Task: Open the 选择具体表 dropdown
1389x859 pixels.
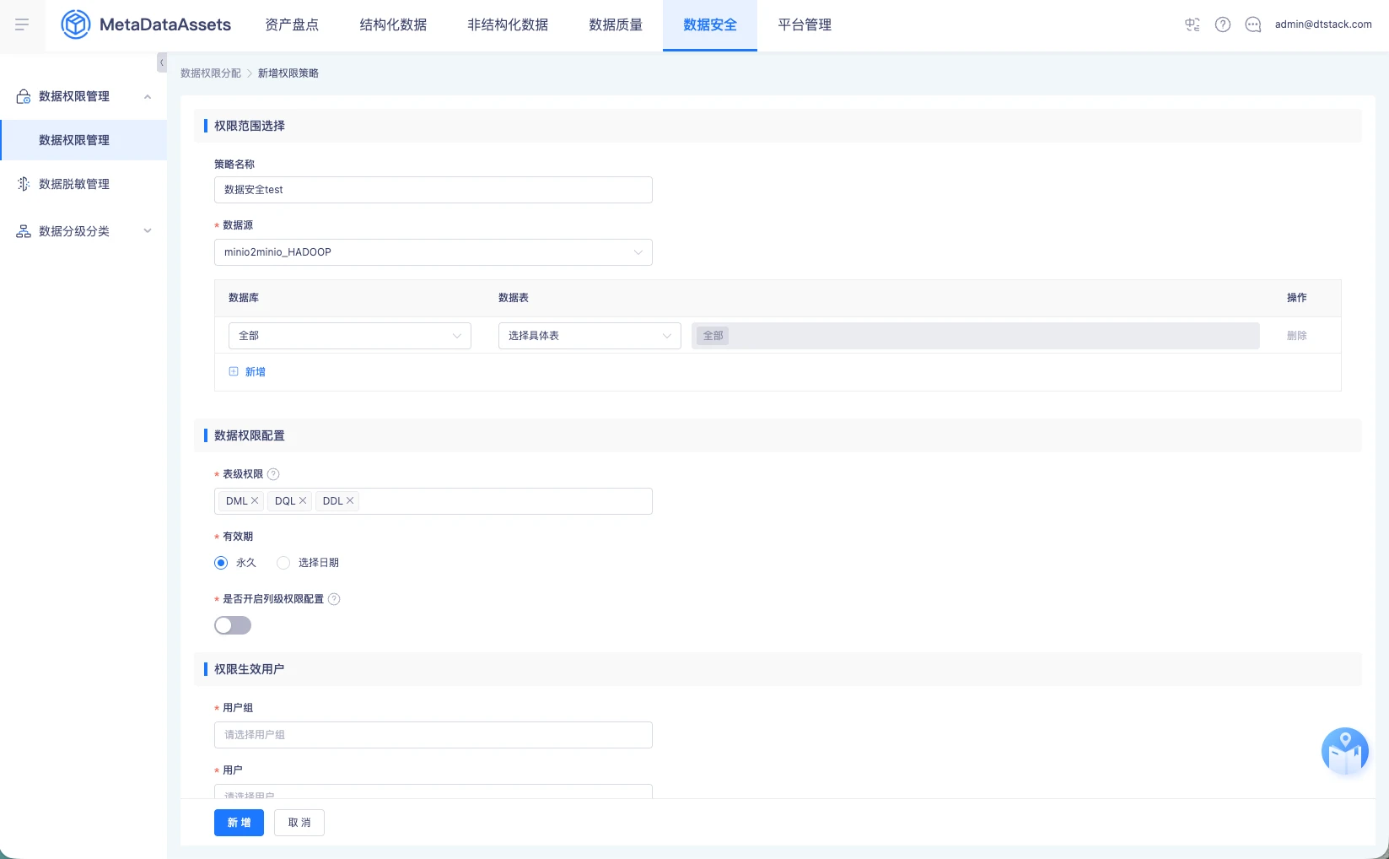Action: pyautogui.click(x=590, y=336)
